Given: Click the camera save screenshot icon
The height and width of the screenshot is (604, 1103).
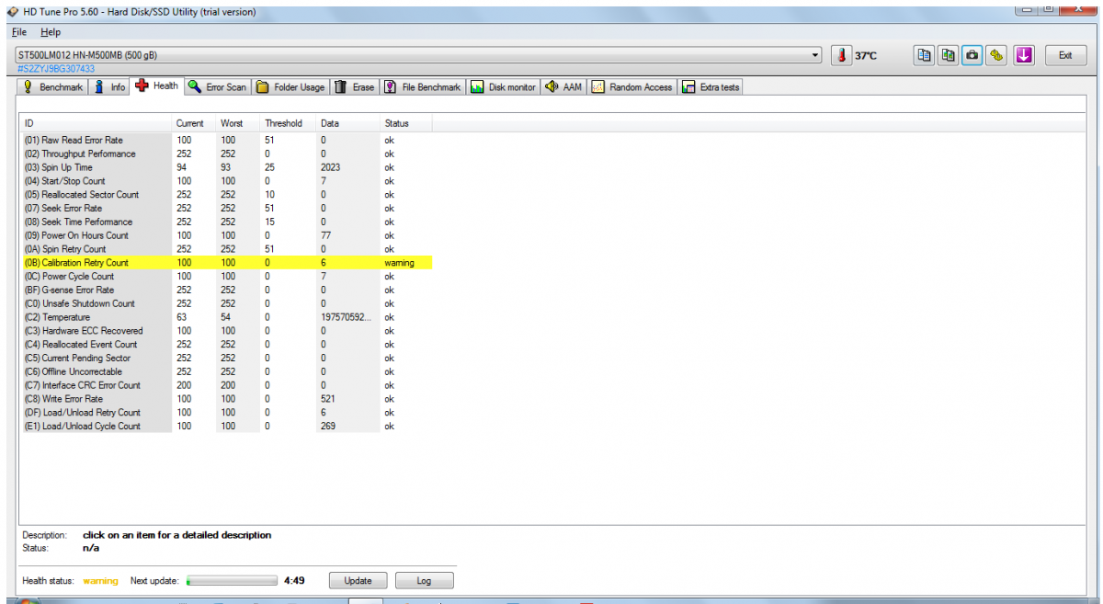Looking at the screenshot, I should (x=972, y=55).
